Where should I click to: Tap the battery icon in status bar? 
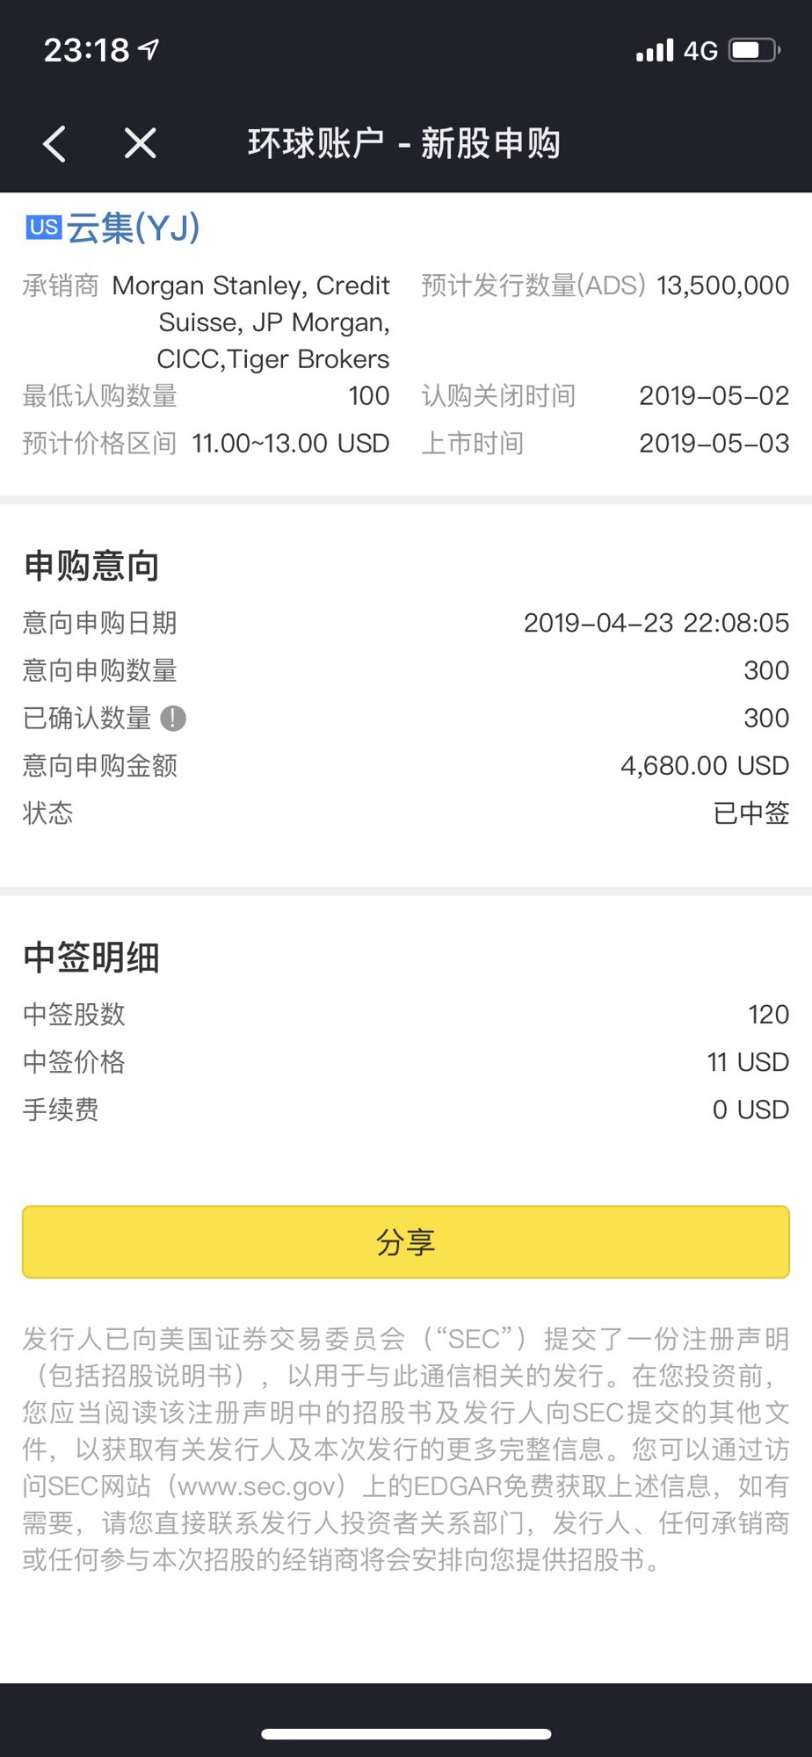click(756, 50)
